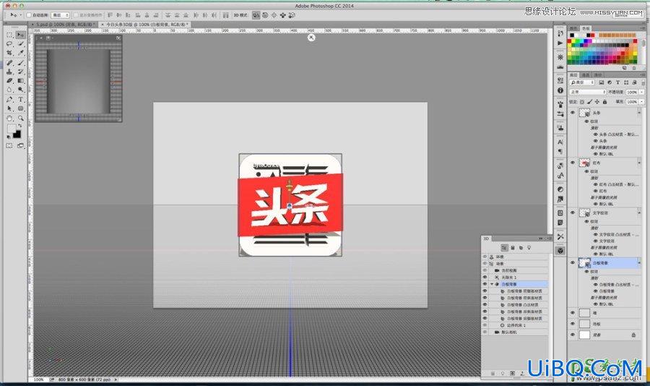Filter 3D panel by lights
Viewport: 650px width, 386px height.
coord(529,248)
